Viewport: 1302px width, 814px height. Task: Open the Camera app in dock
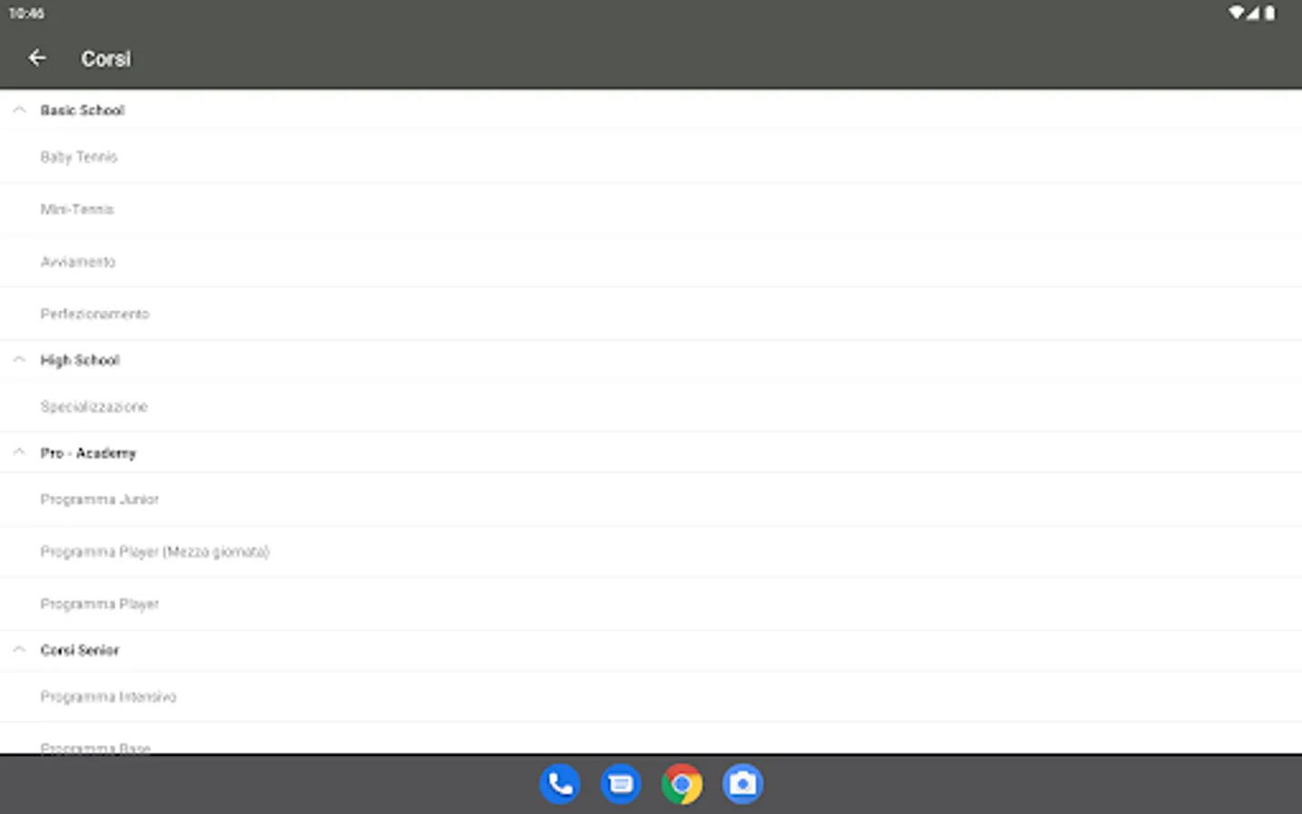[742, 784]
